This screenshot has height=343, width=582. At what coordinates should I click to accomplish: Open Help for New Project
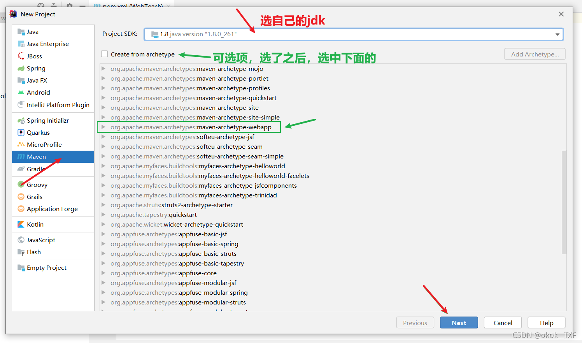[547, 323]
